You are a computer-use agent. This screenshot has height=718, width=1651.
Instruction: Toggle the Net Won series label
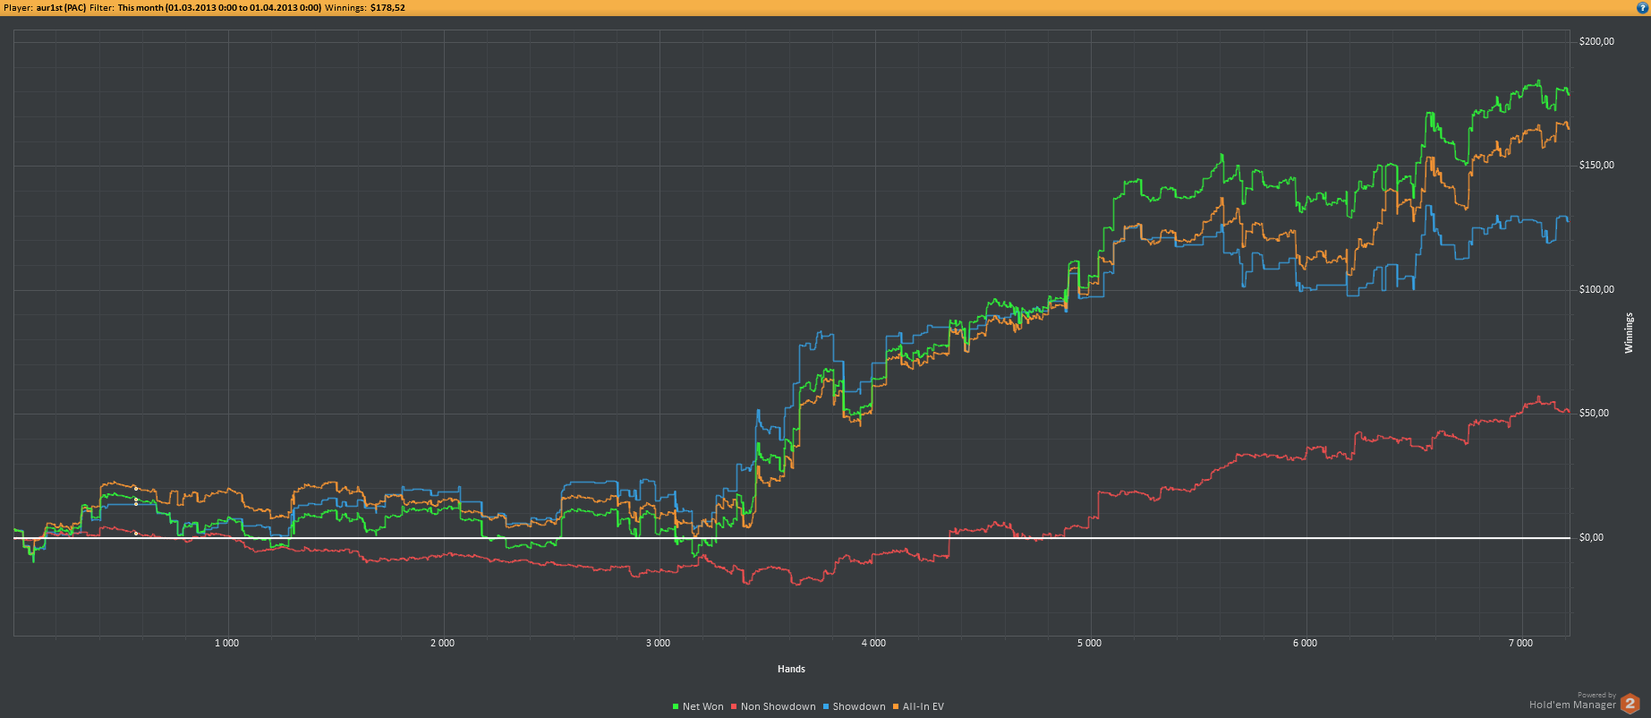pos(702,706)
